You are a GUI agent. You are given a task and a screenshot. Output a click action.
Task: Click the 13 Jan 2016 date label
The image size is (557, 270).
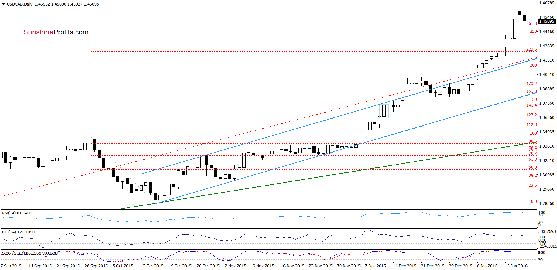(x=516, y=266)
